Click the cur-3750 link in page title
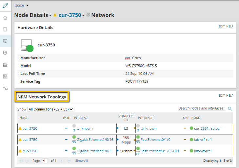 [x=70, y=15]
